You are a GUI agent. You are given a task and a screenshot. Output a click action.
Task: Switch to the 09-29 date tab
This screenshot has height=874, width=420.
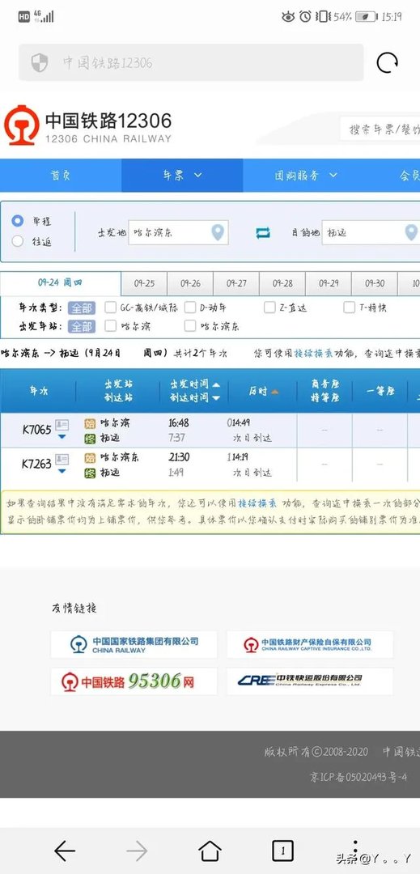[329, 283]
